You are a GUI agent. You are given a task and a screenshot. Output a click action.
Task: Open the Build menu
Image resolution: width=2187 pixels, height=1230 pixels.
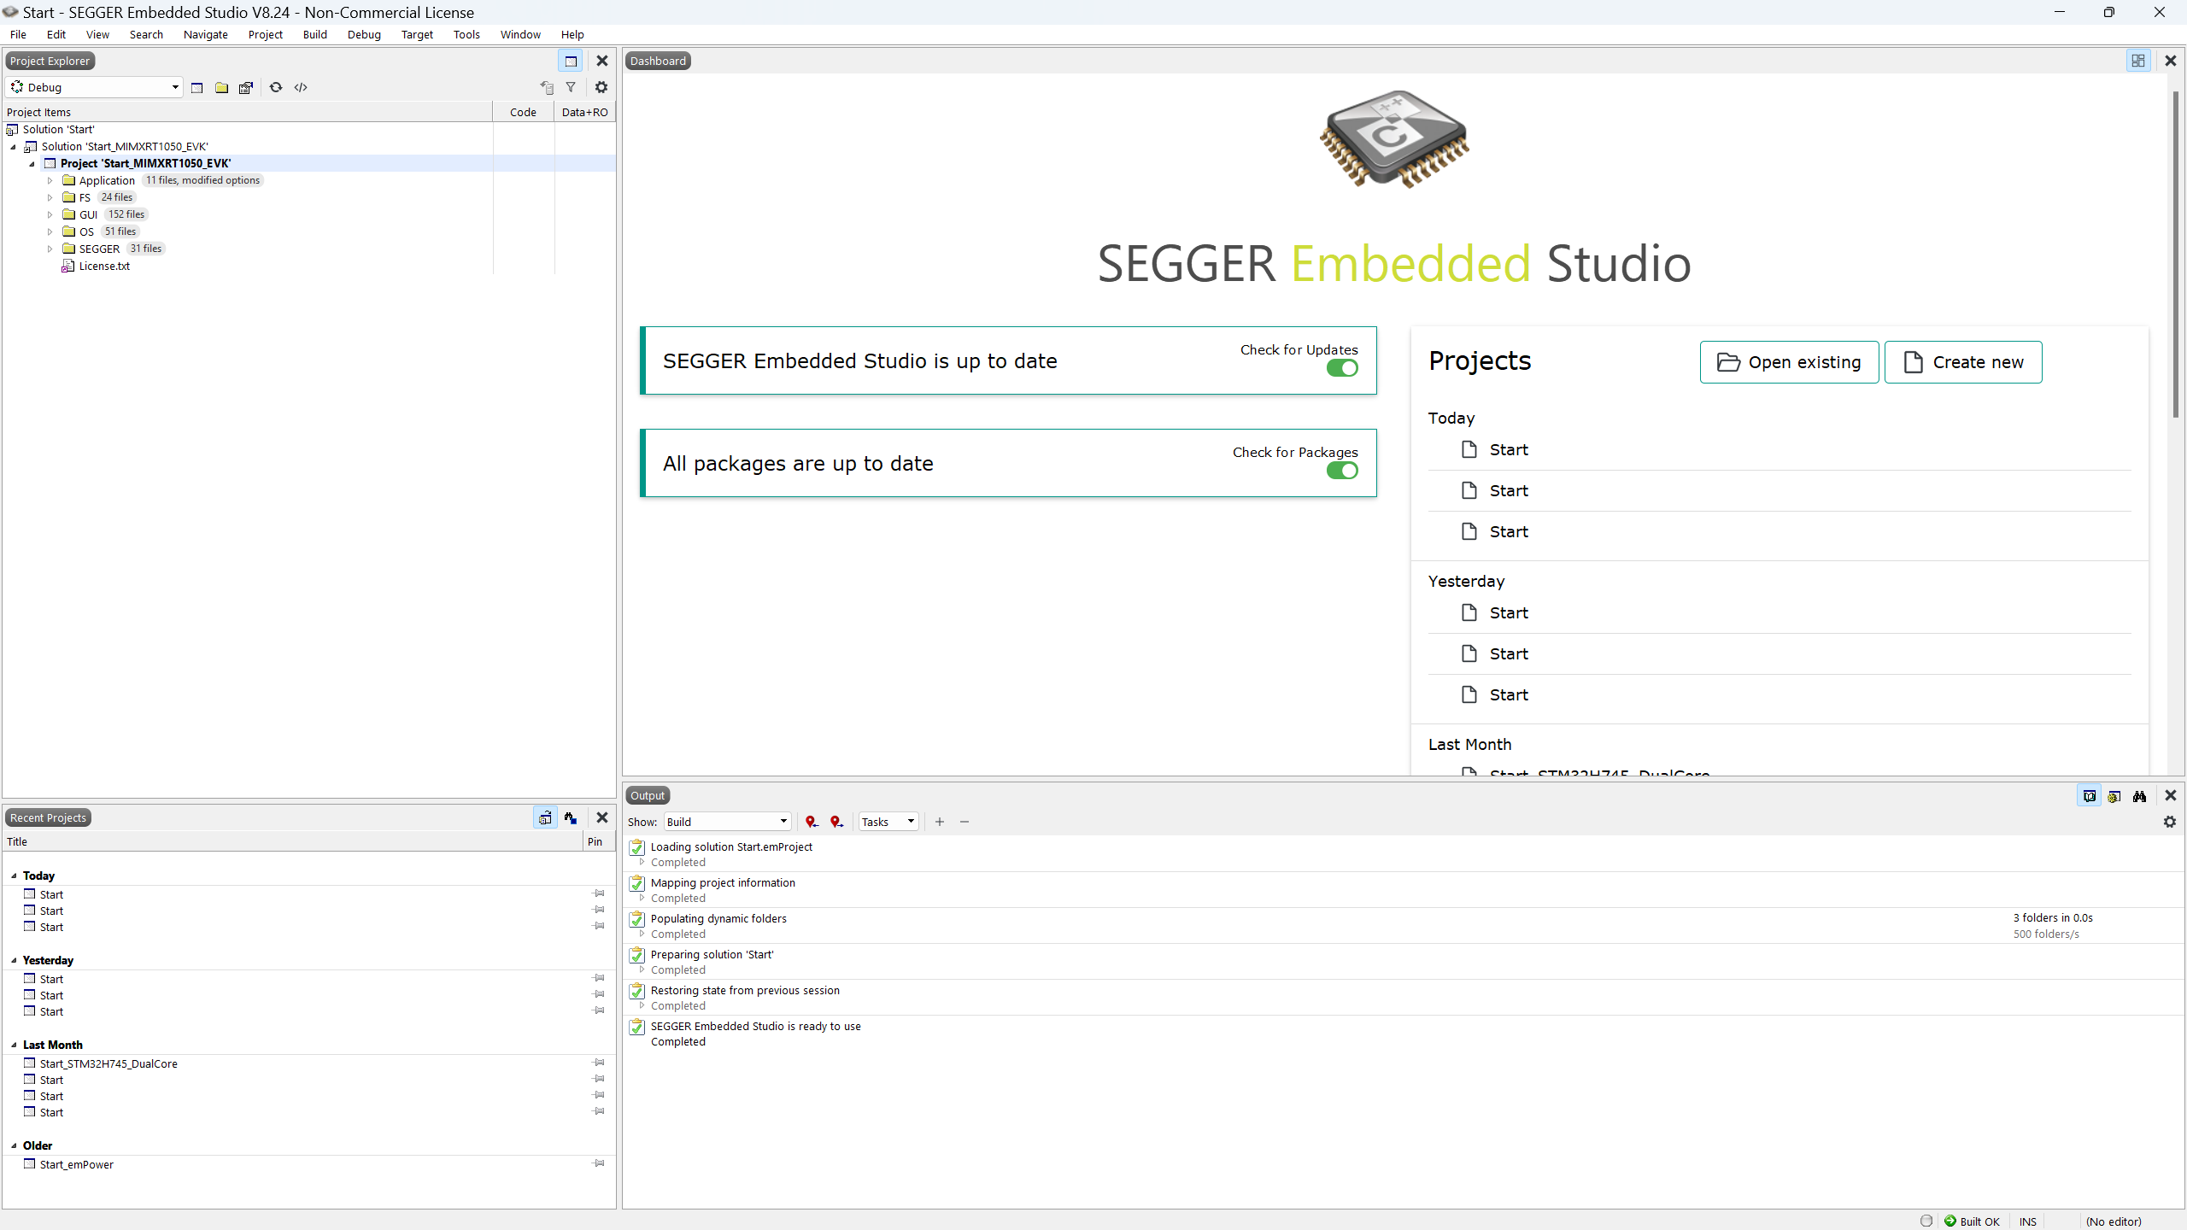[315, 35]
